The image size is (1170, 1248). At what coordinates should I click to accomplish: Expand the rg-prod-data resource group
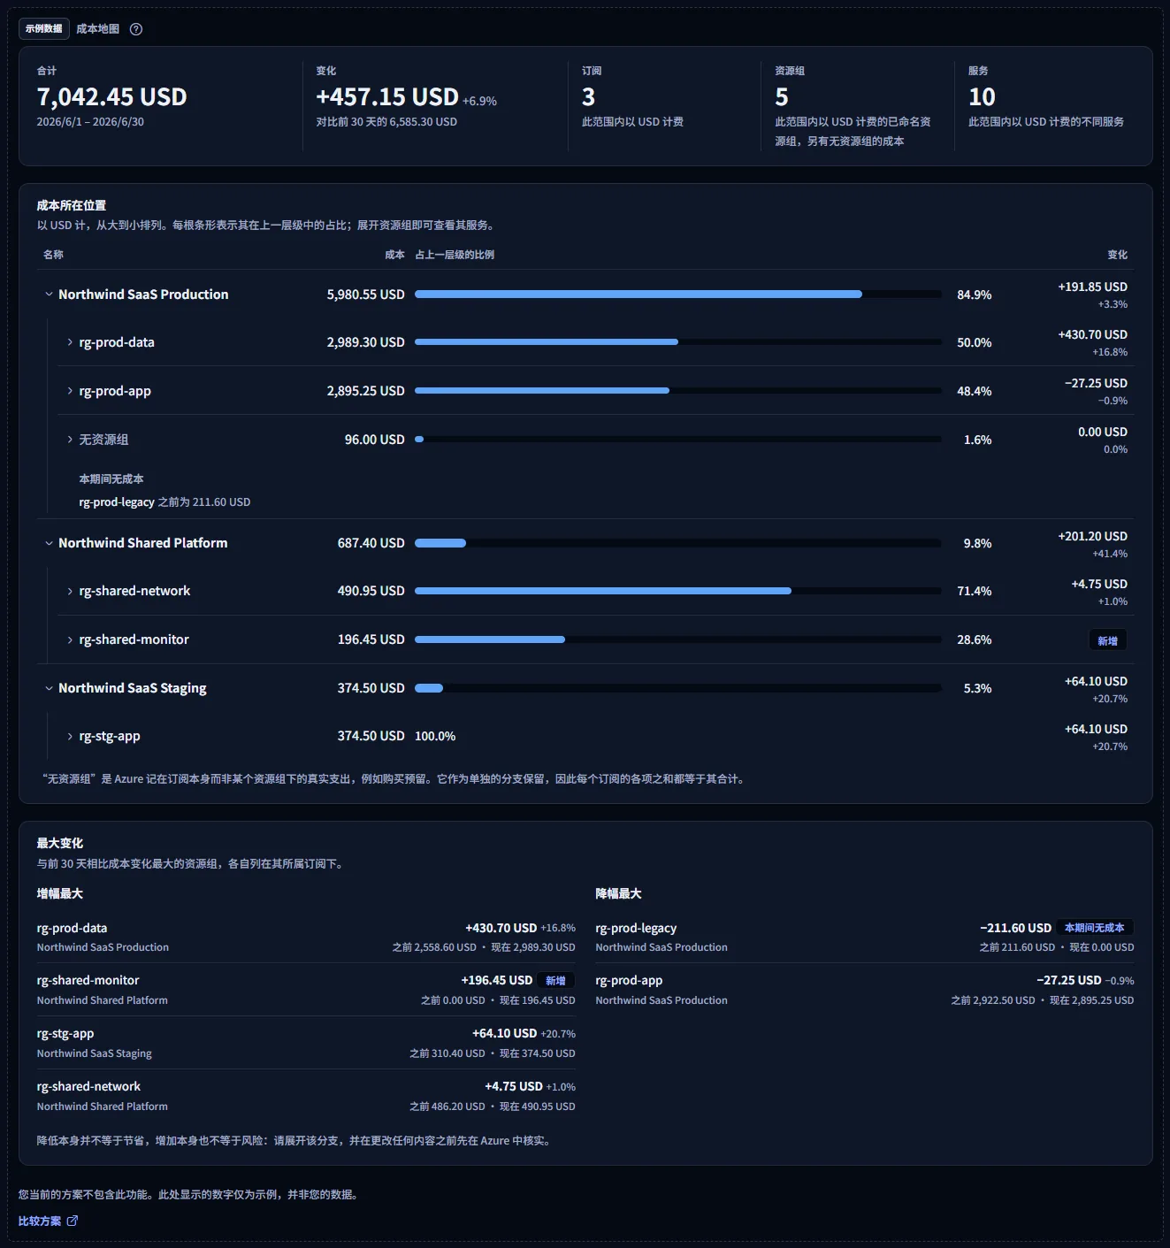pyautogui.click(x=70, y=342)
